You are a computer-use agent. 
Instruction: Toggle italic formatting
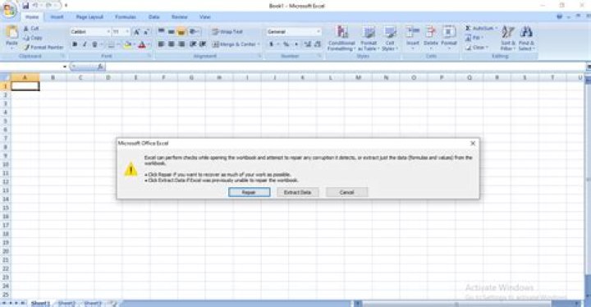pos(85,44)
